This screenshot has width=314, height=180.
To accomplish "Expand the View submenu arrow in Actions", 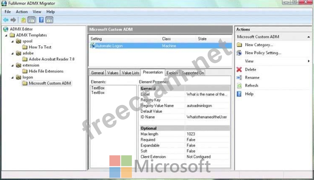I will pos(309,61).
